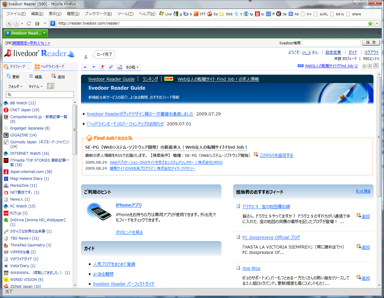Open the iPhoneアプリ link
The image size is (384, 298).
pos(129,205)
